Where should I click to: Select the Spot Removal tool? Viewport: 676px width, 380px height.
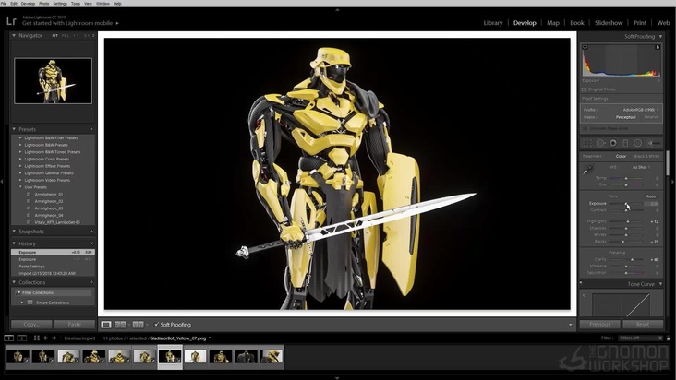click(x=600, y=143)
